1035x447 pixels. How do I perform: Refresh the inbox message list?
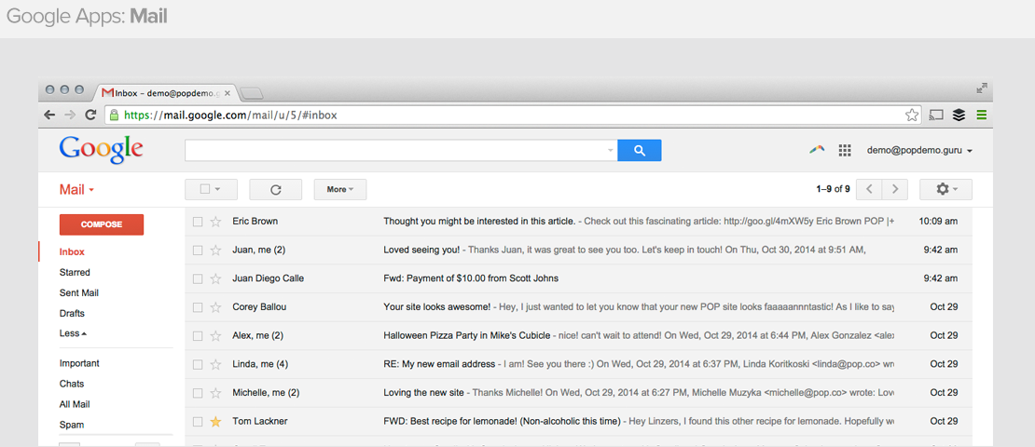(275, 189)
